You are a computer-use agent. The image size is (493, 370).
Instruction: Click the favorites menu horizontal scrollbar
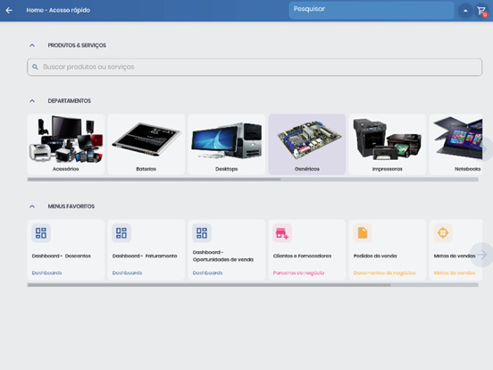tap(253, 285)
